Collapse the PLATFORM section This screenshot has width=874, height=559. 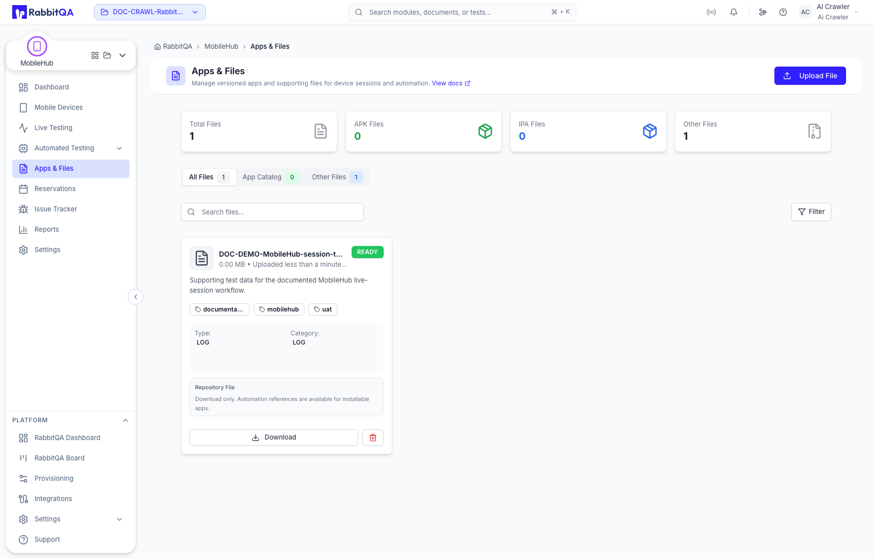(x=126, y=420)
